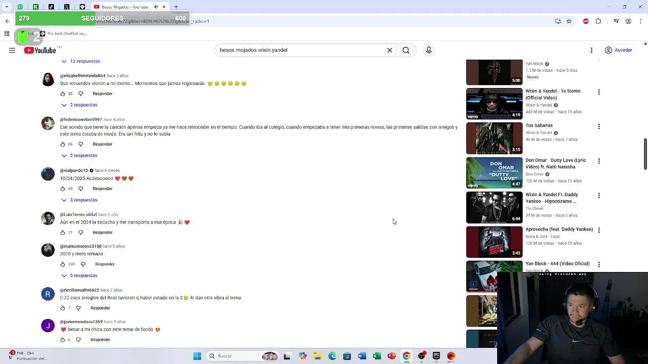Screen dimensions: 648x364
Task: Open the AdBlock Plus extension icon
Action: click(586, 21)
